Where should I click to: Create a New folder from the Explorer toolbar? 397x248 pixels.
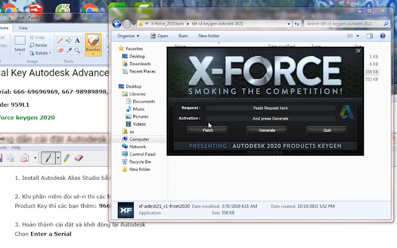pos(208,36)
